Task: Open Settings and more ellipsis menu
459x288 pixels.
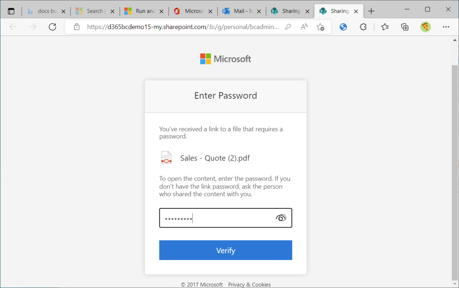Action: 446,27
